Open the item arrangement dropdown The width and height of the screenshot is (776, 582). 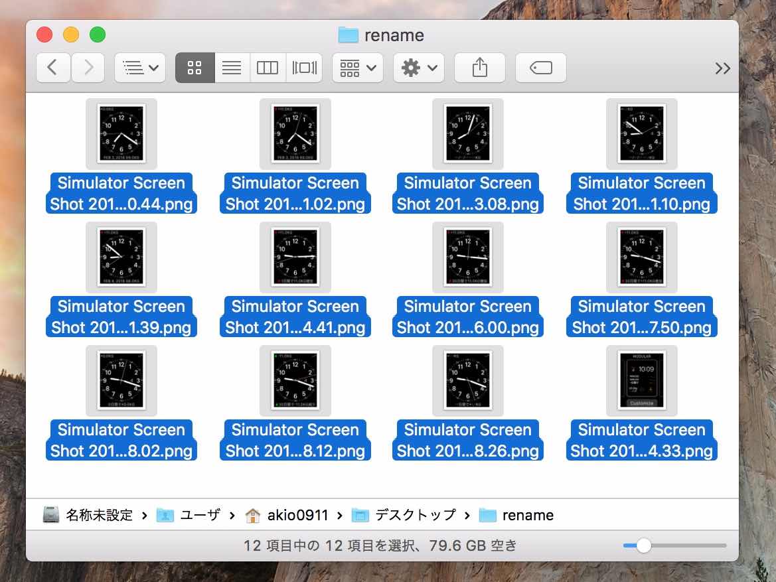[x=358, y=67]
